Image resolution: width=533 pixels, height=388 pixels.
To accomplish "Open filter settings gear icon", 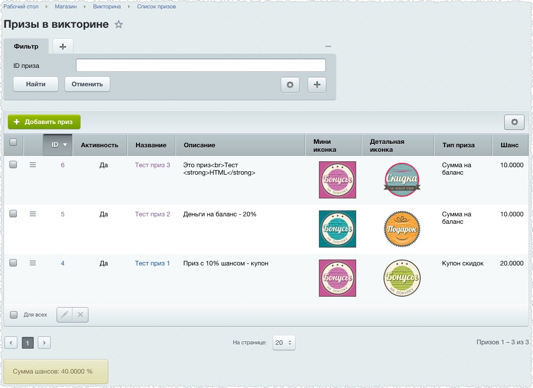I will (x=290, y=85).
